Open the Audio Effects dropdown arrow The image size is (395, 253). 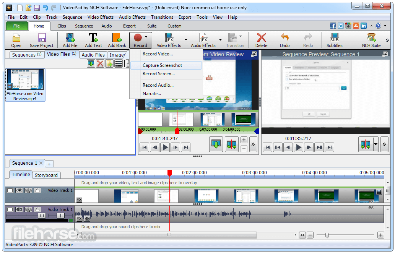pyautogui.click(x=220, y=39)
